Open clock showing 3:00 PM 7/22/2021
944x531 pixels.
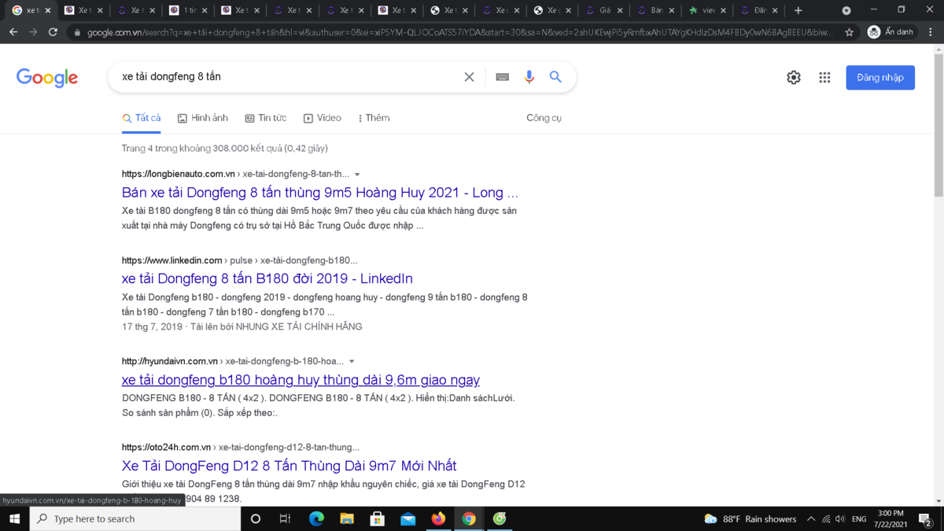pyautogui.click(x=890, y=518)
